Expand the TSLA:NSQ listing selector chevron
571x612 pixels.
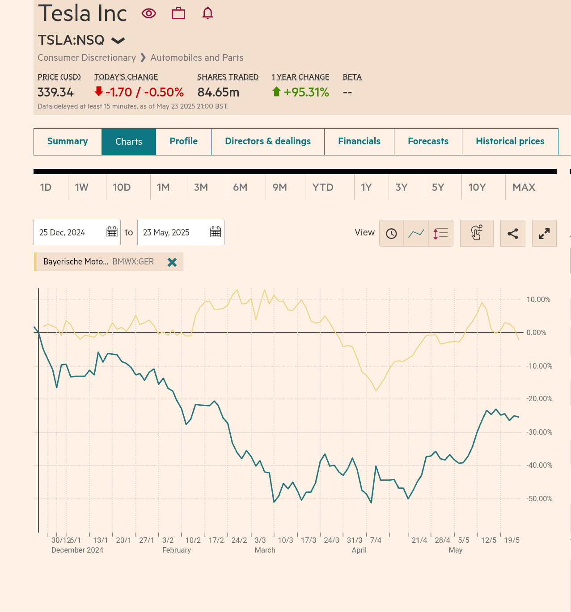pyautogui.click(x=118, y=40)
